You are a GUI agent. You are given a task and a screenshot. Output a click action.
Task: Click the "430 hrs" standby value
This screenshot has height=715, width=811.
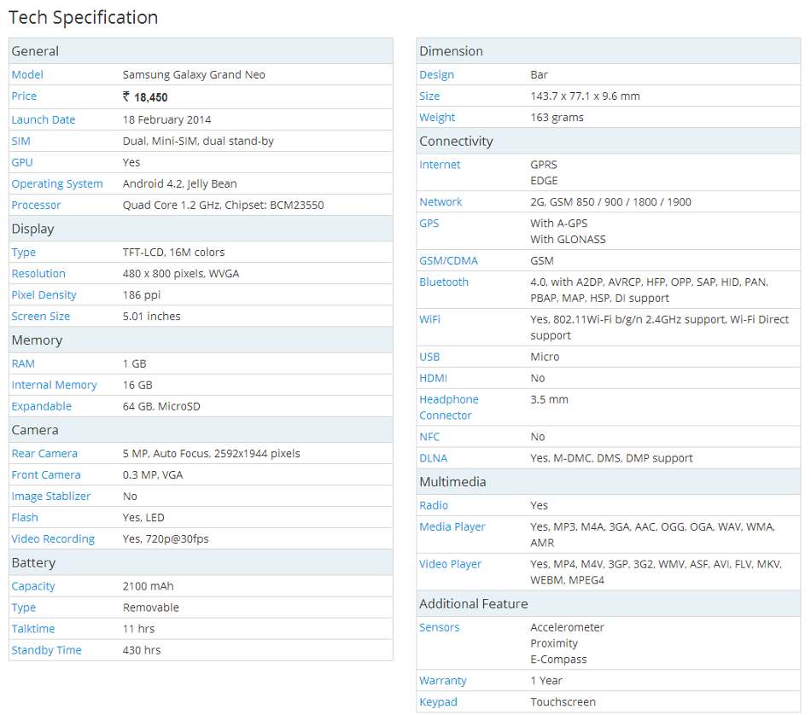(x=142, y=650)
